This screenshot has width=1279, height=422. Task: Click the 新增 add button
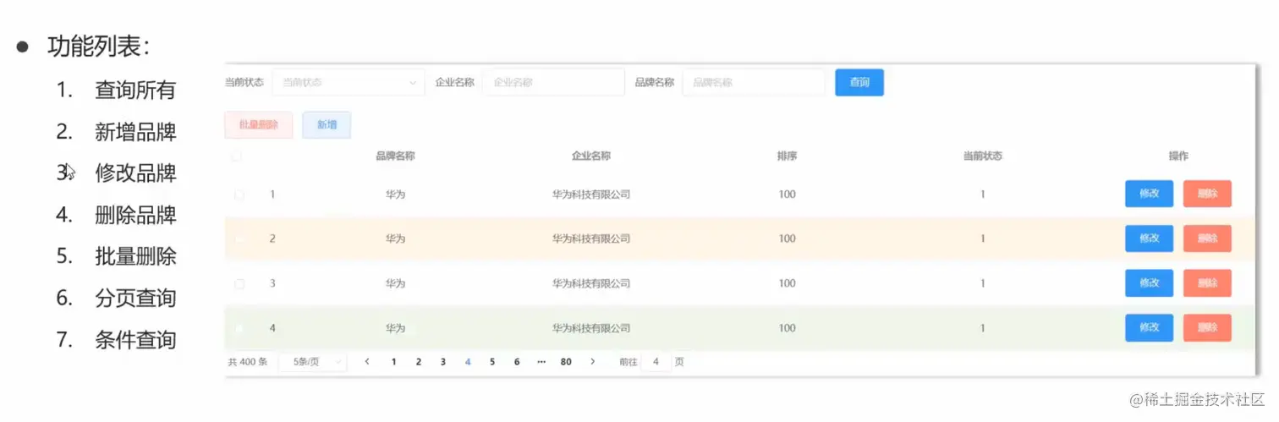pos(327,124)
